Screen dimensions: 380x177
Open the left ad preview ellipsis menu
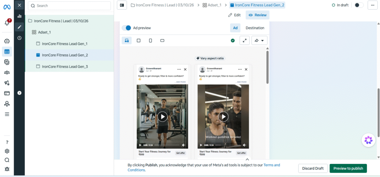coord(179,70)
